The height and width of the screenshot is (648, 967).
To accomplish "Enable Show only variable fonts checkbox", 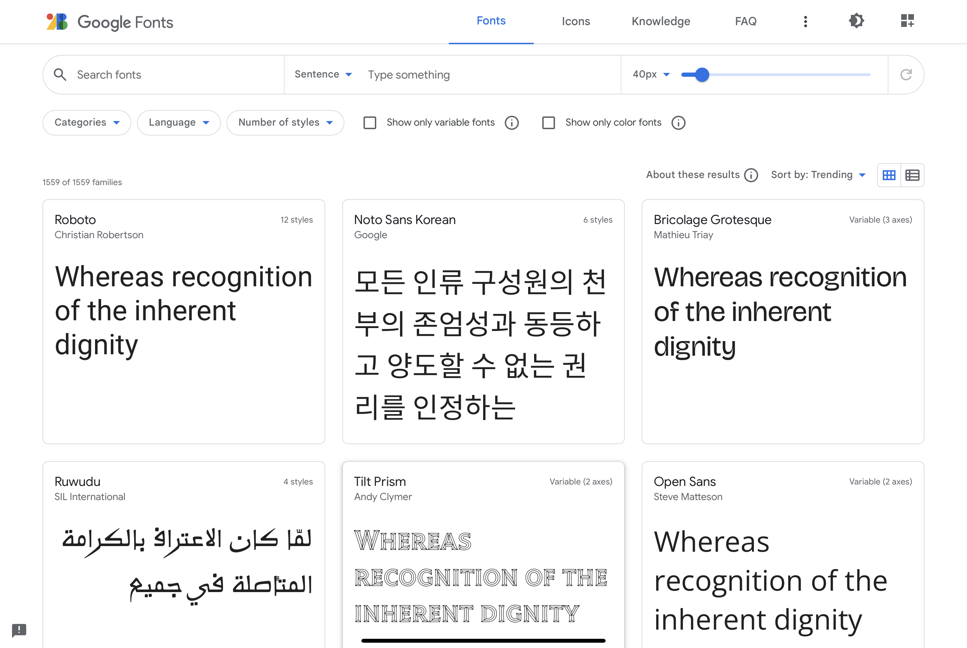I will 370,122.
